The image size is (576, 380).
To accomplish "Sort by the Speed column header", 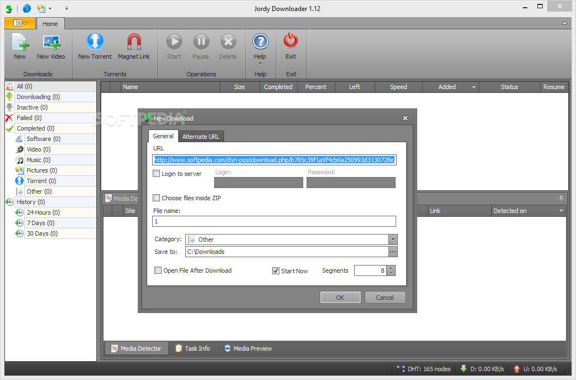I will click(398, 87).
